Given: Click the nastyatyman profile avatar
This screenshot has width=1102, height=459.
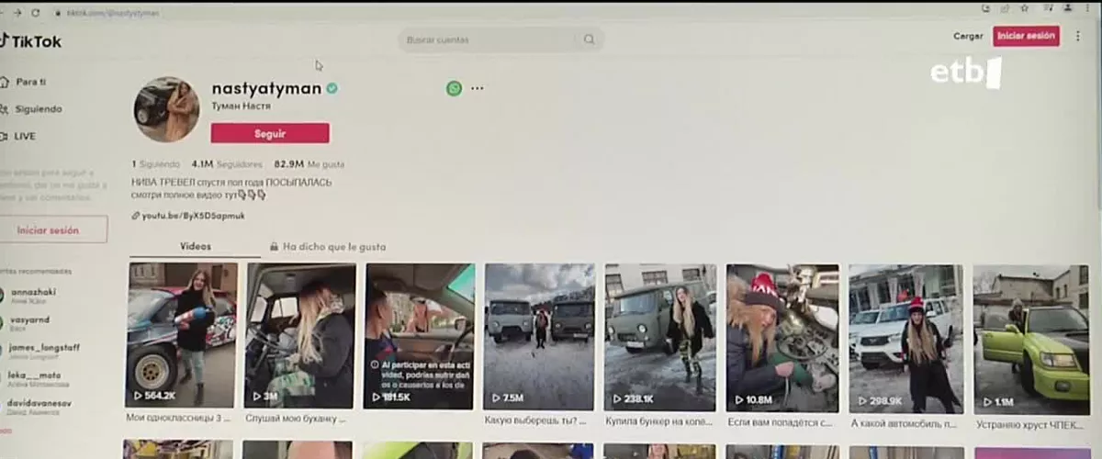Looking at the screenshot, I should [166, 110].
